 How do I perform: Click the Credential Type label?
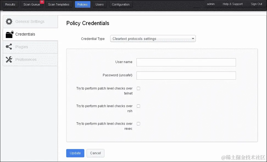[93, 39]
